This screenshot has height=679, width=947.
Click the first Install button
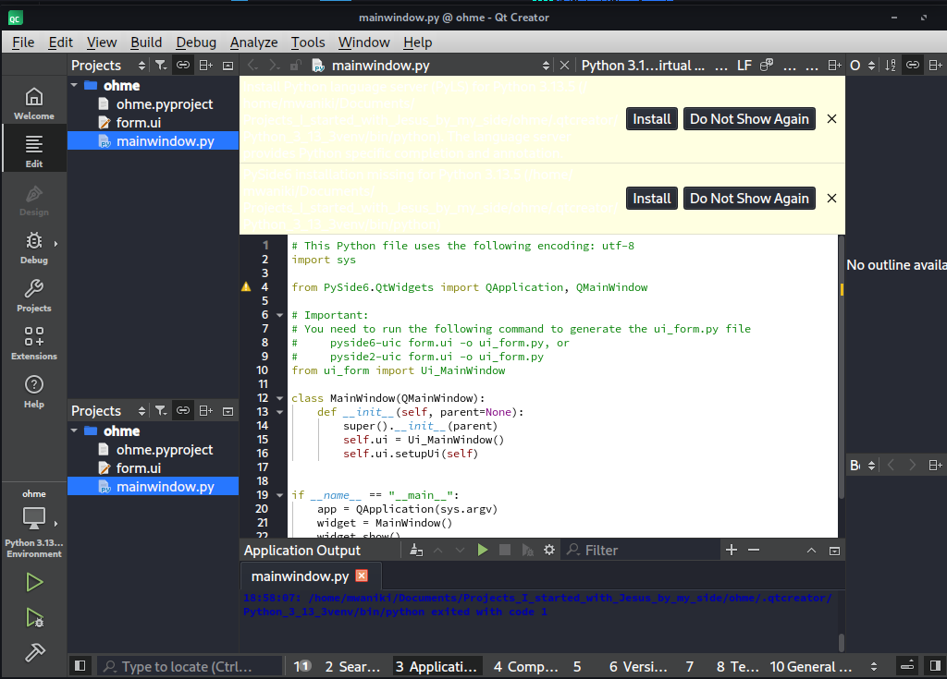point(651,119)
